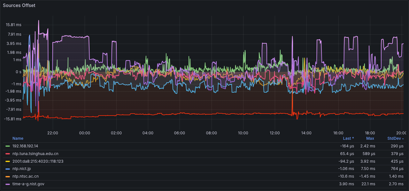Isolate the ntp.nict.jp series in the legend
Image resolution: width=409 pixels, height=191 pixels.
(x=21, y=169)
